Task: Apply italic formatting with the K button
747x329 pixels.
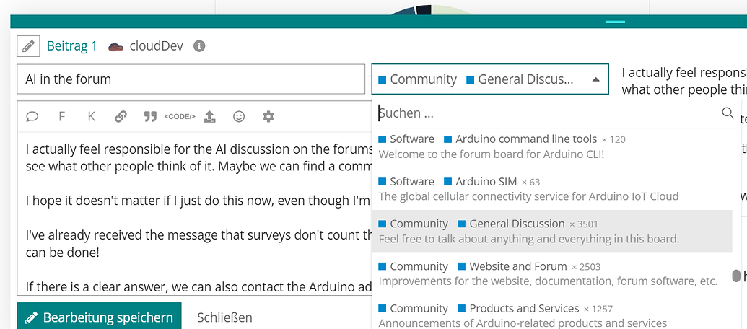Action: [92, 116]
